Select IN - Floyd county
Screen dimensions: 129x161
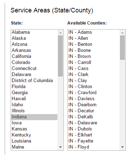[x=94, y=147]
